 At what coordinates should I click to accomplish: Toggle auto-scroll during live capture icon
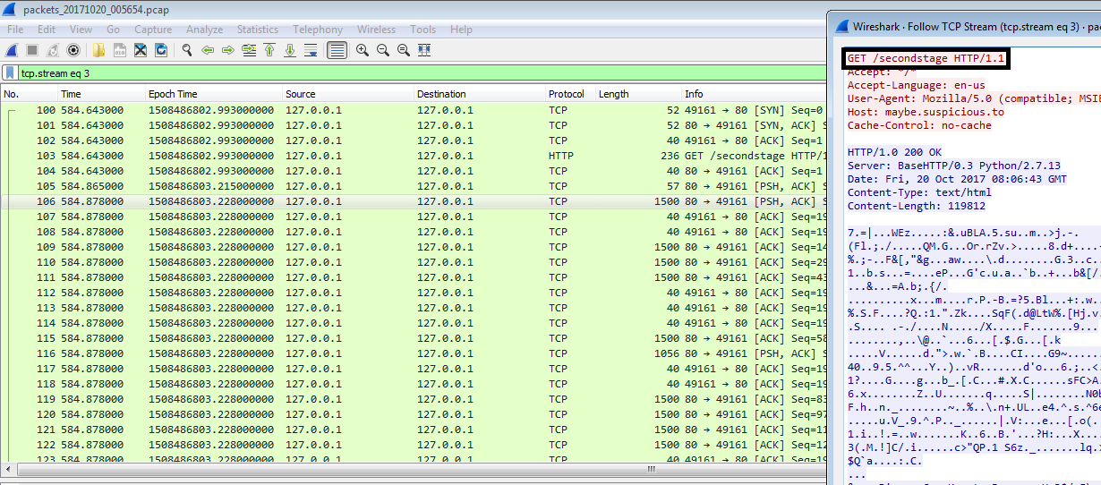(311, 50)
